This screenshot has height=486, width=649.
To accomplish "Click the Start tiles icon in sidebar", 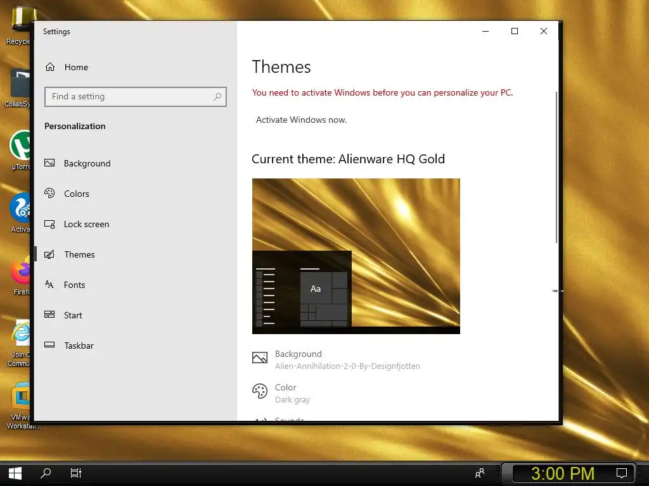I will 49,315.
